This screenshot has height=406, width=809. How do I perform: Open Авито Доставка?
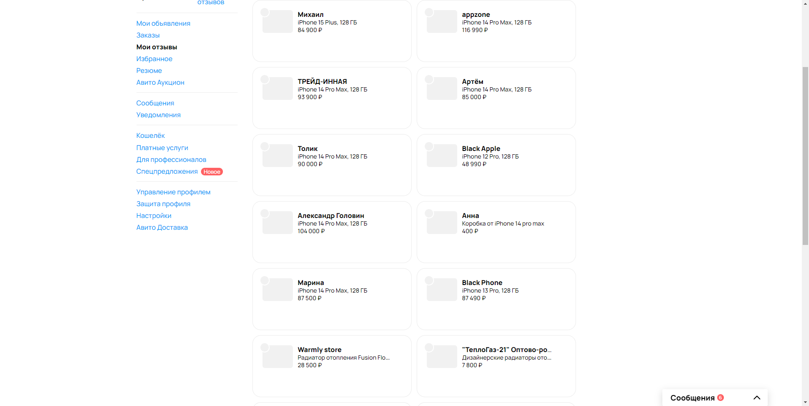(x=162, y=228)
